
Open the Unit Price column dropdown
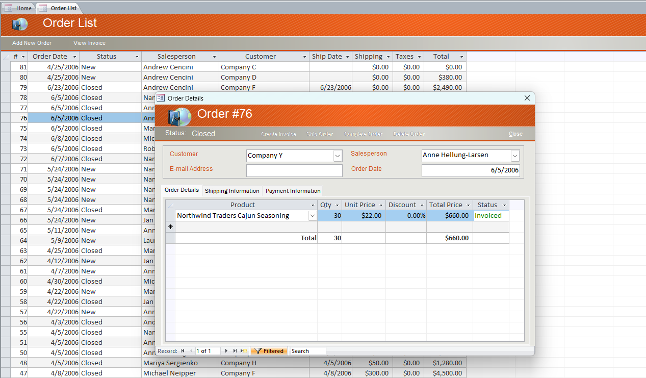(381, 205)
